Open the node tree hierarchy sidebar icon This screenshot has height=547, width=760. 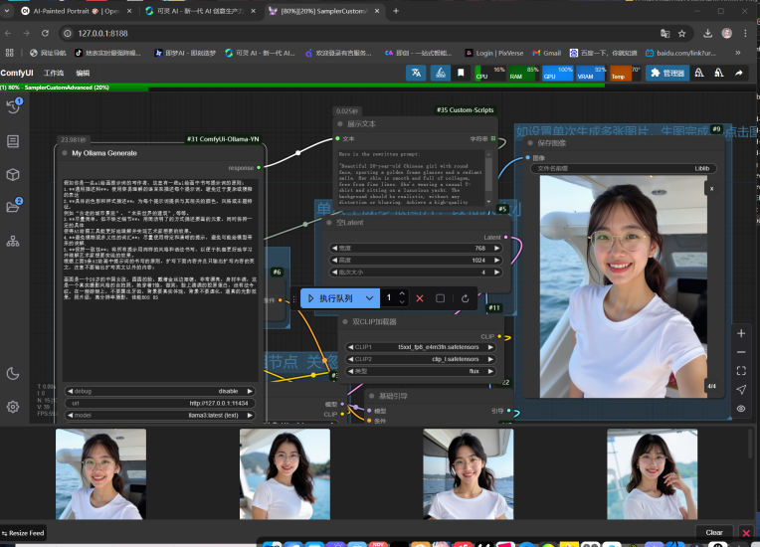coord(13,241)
